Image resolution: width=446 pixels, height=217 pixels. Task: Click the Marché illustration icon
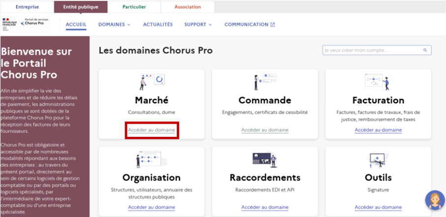coord(152,82)
